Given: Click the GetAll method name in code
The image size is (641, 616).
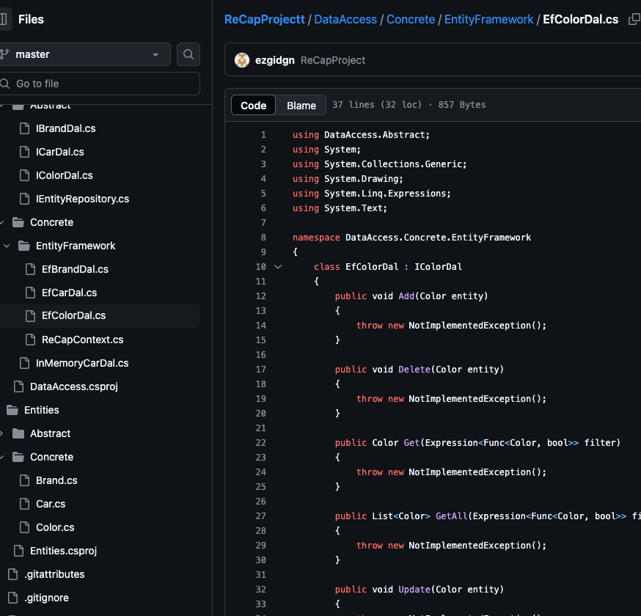Looking at the screenshot, I should (x=451, y=516).
